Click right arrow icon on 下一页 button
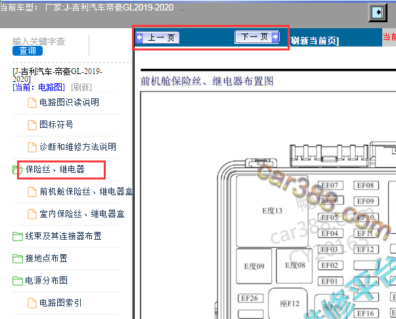The height and width of the screenshot is (319, 396). pos(275,37)
